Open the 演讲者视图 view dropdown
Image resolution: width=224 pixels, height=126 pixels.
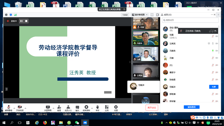tap(140, 15)
